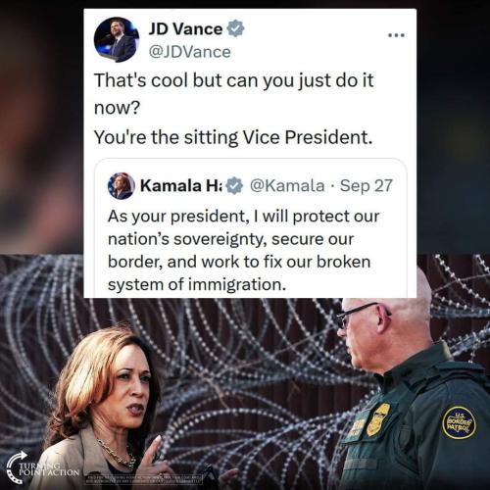Click Kamala's small profile avatar
This screenshot has height=490, width=490.
122,186
